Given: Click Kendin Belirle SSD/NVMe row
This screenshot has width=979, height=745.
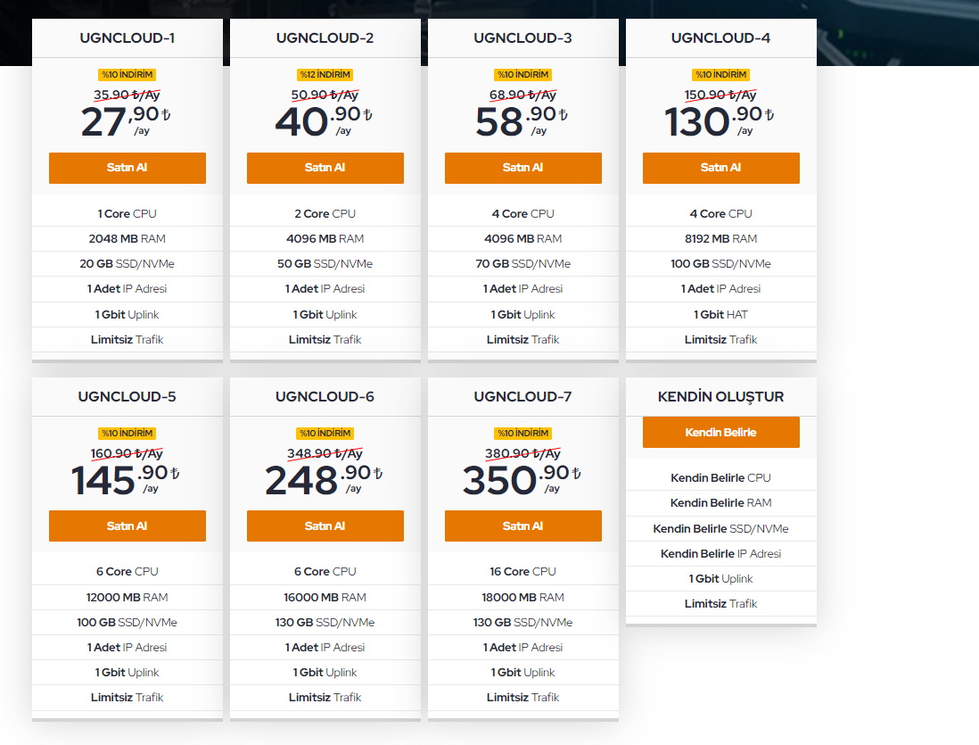Looking at the screenshot, I should [x=721, y=529].
